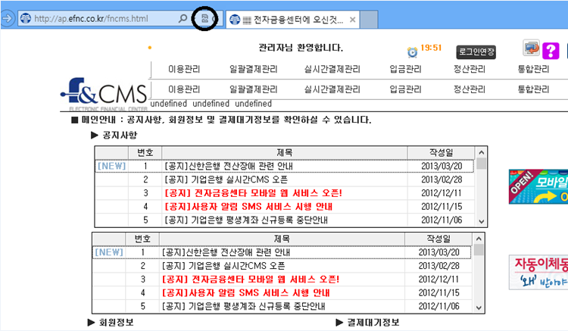Open the 자동이체 banner image
This screenshot has width=568, height=331.
pyautogui.click(x=538, y=273)
